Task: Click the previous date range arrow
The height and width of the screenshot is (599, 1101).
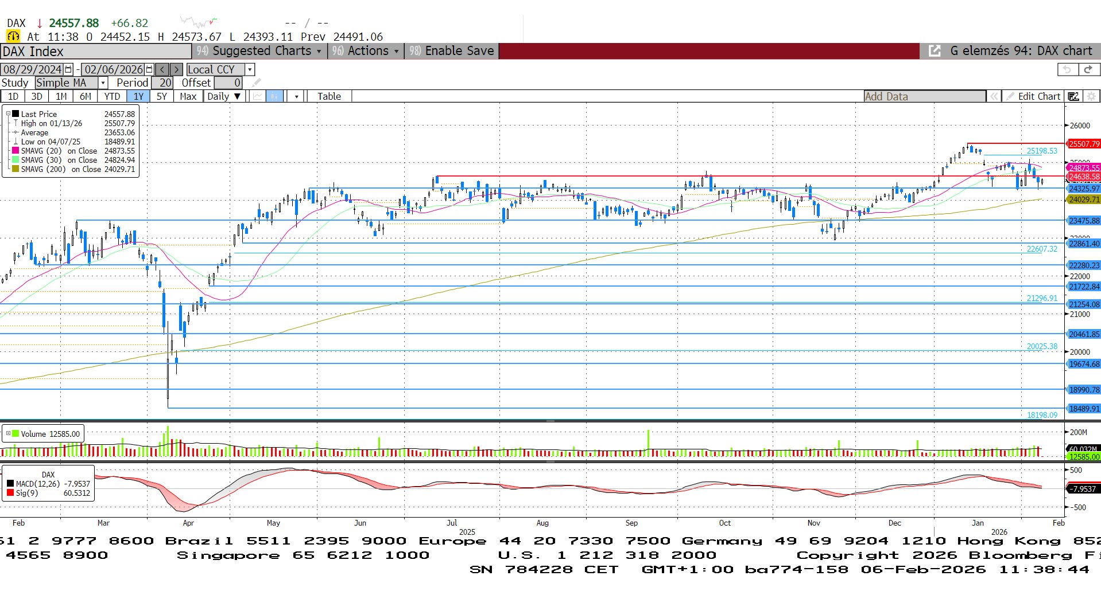Action: pos(162,69)
